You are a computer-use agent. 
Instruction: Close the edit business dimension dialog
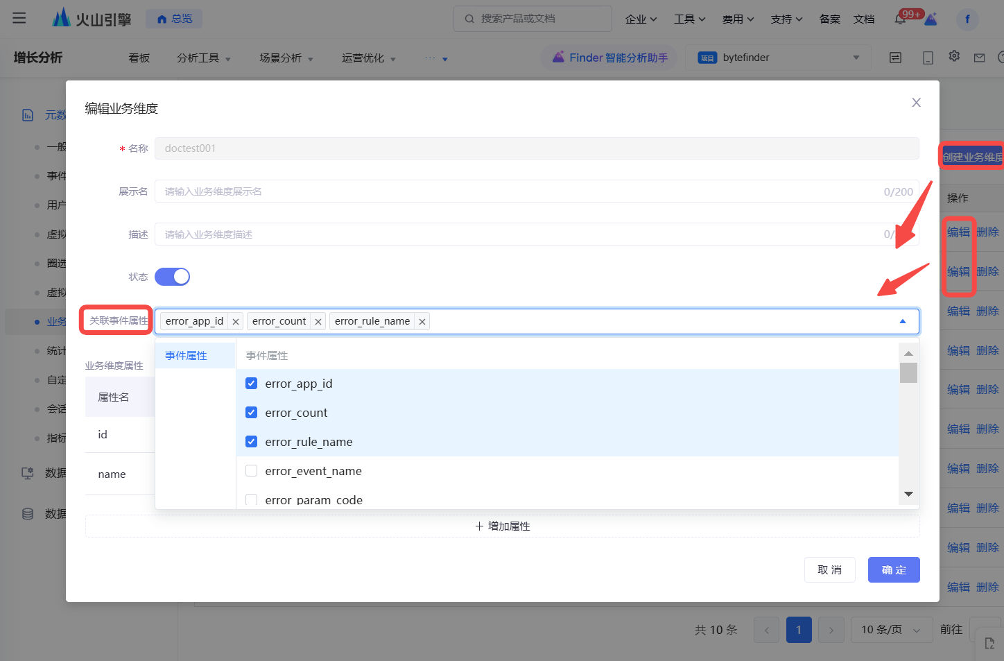916,103
